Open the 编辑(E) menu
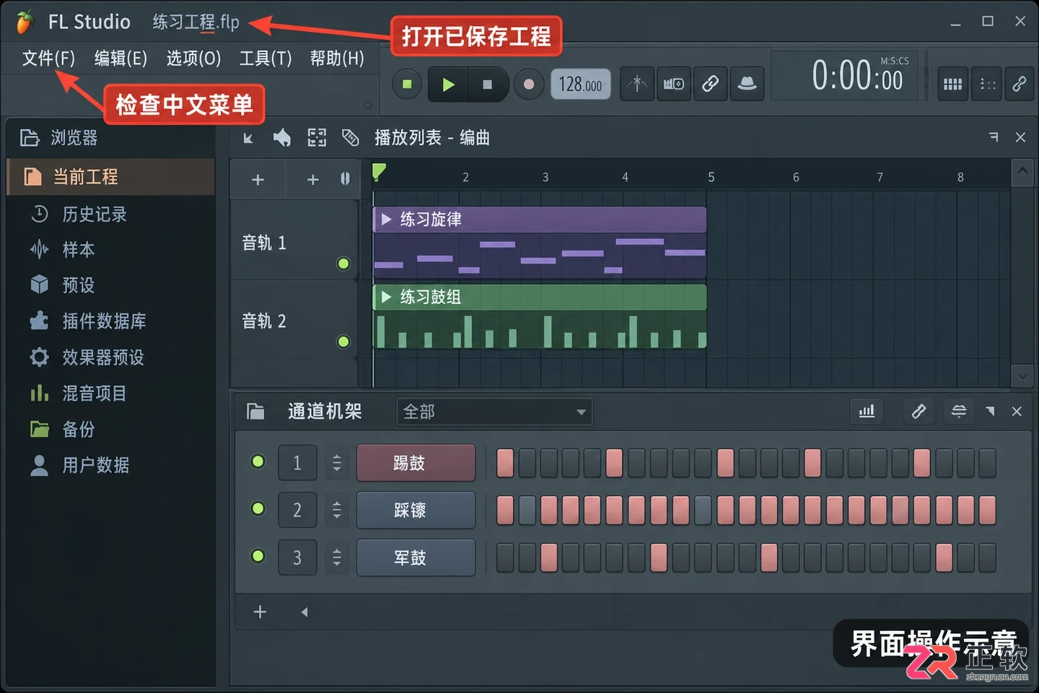1039x693 pixels. coord(120,58)
